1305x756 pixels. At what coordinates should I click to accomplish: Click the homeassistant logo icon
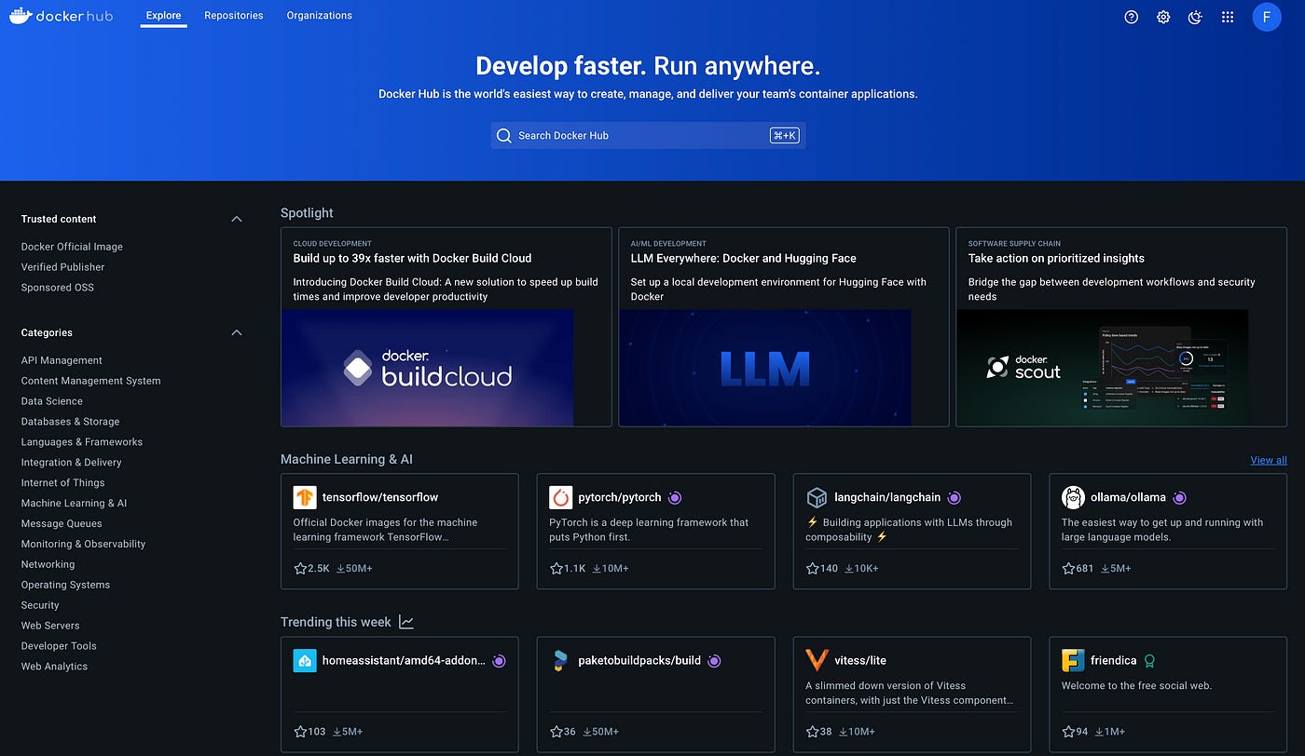(x=305, y=661)
